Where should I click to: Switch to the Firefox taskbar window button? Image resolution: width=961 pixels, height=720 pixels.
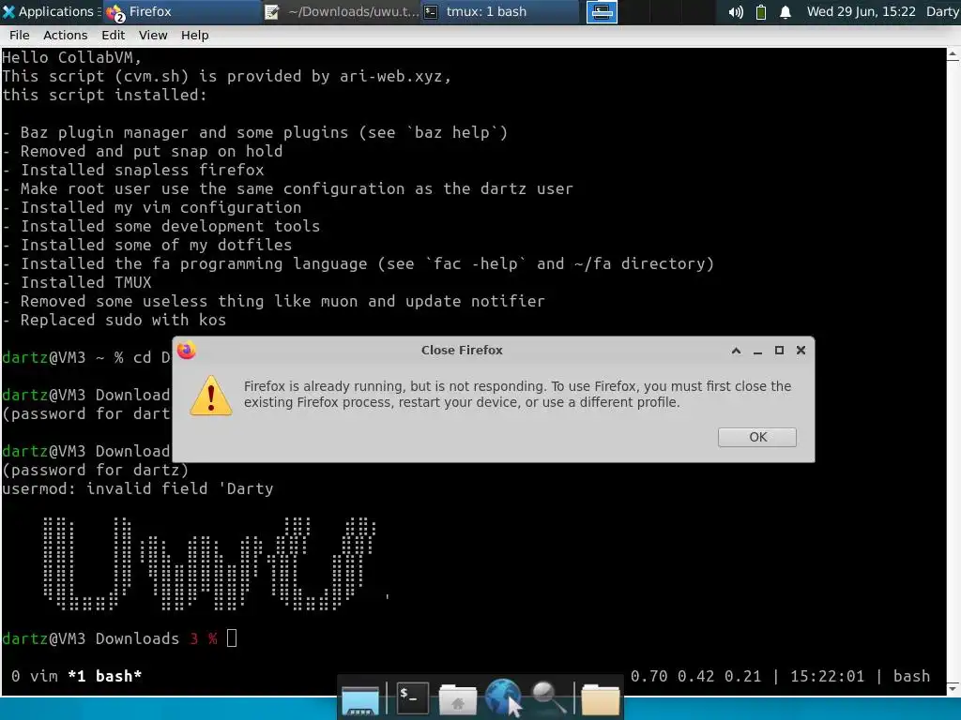pyautogui.click(x=181, y=11)
